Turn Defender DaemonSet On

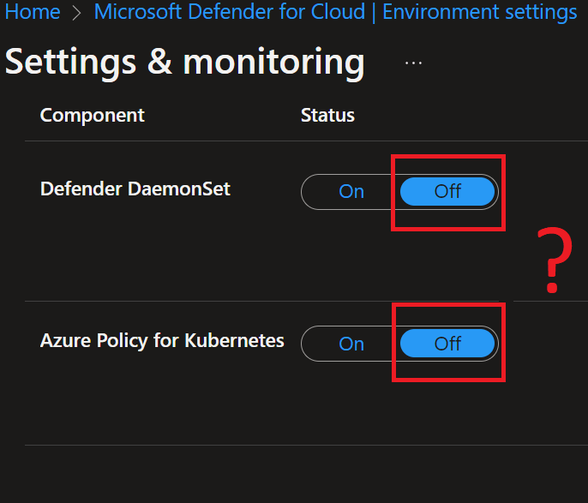tap(351, 192)
